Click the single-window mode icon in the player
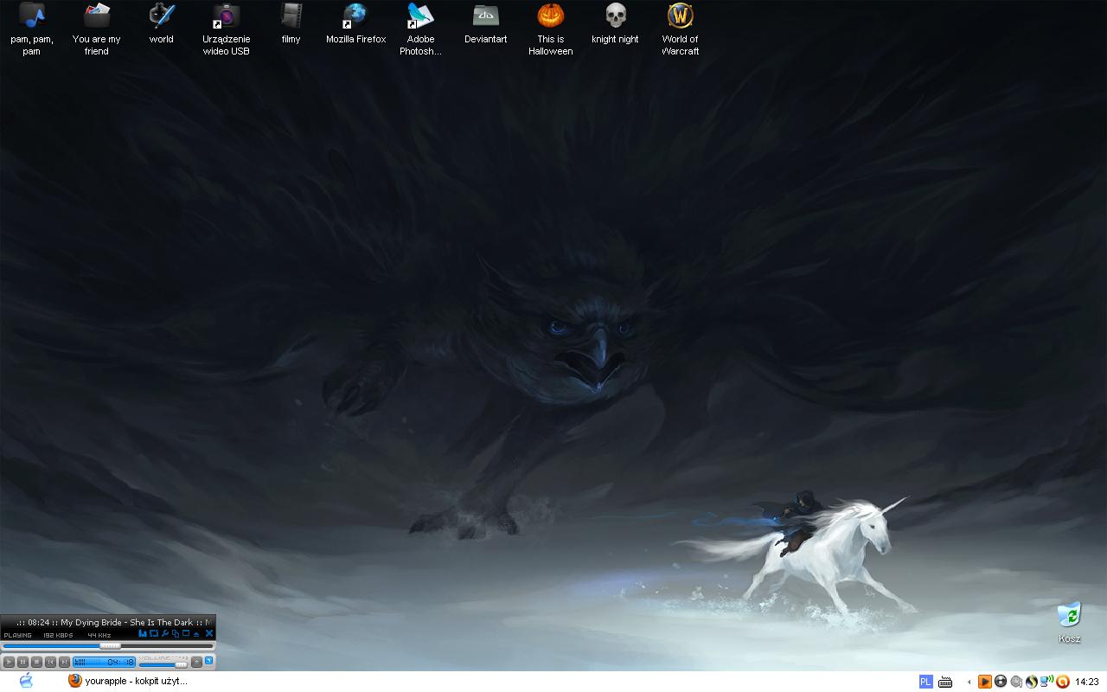Image resolution: width=1107 pixels, height=692 pixels. click(186, 633)
